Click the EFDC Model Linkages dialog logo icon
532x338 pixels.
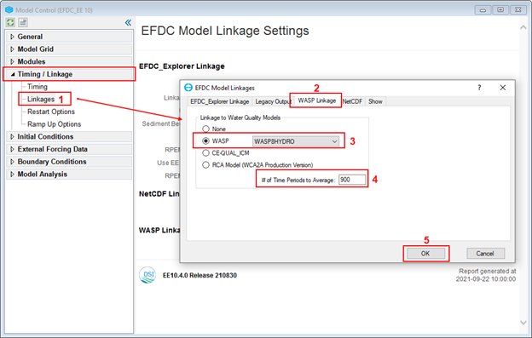pyautogui.click(x=188, y=88)
